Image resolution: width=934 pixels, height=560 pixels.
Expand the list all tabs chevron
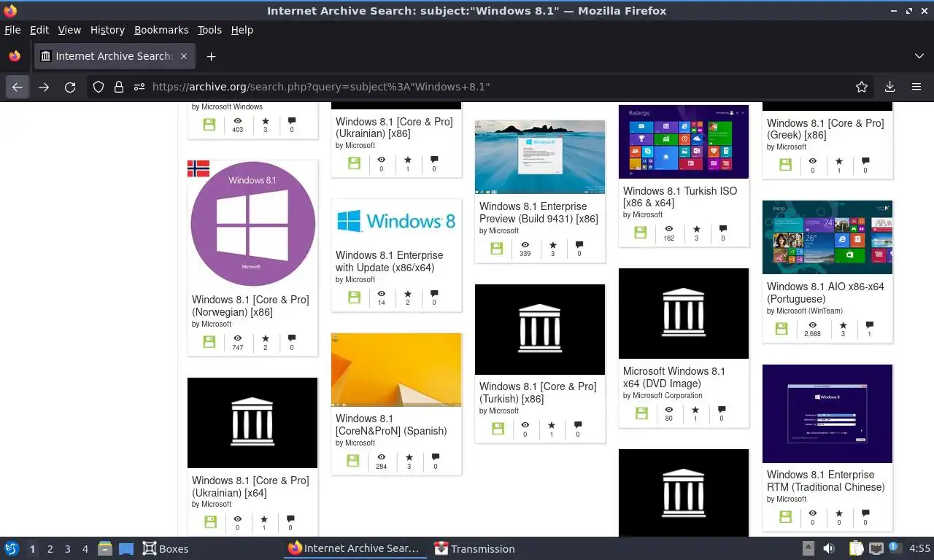pos(919,56)
